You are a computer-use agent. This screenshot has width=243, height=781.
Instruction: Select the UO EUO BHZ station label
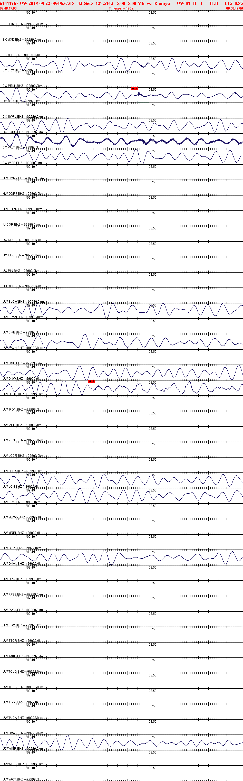coord(22,255)
